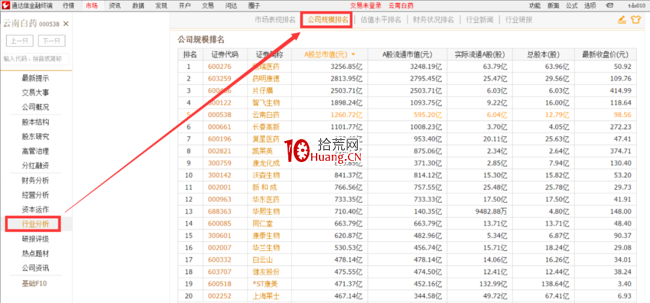Click the 3256.85亿 market value cell
The image size is (650, 303).
click(x=345, y=67)
